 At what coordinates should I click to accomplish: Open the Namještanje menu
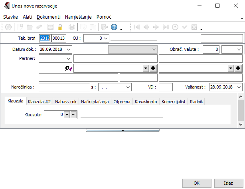[x=78, y=17]
